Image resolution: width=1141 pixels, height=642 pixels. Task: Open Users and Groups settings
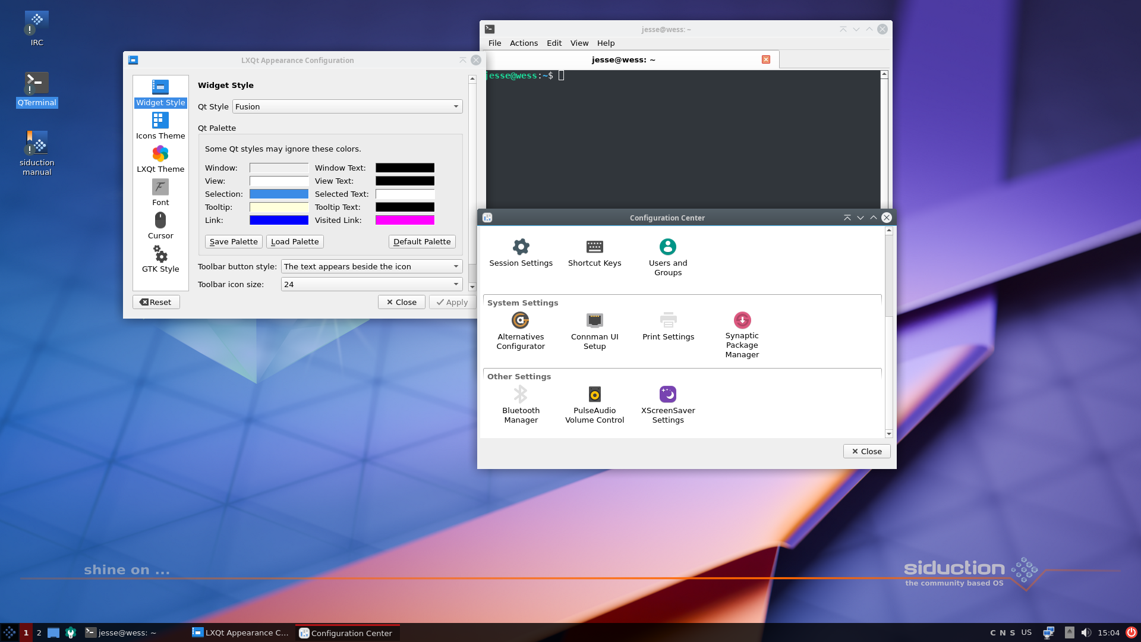coord(668,257)
